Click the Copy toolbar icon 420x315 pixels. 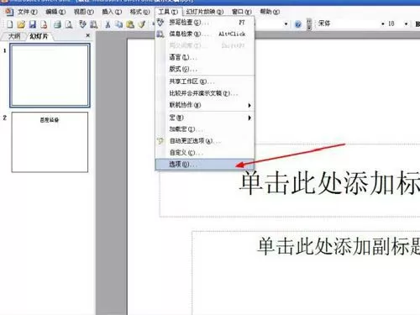[x=119, y=24]
